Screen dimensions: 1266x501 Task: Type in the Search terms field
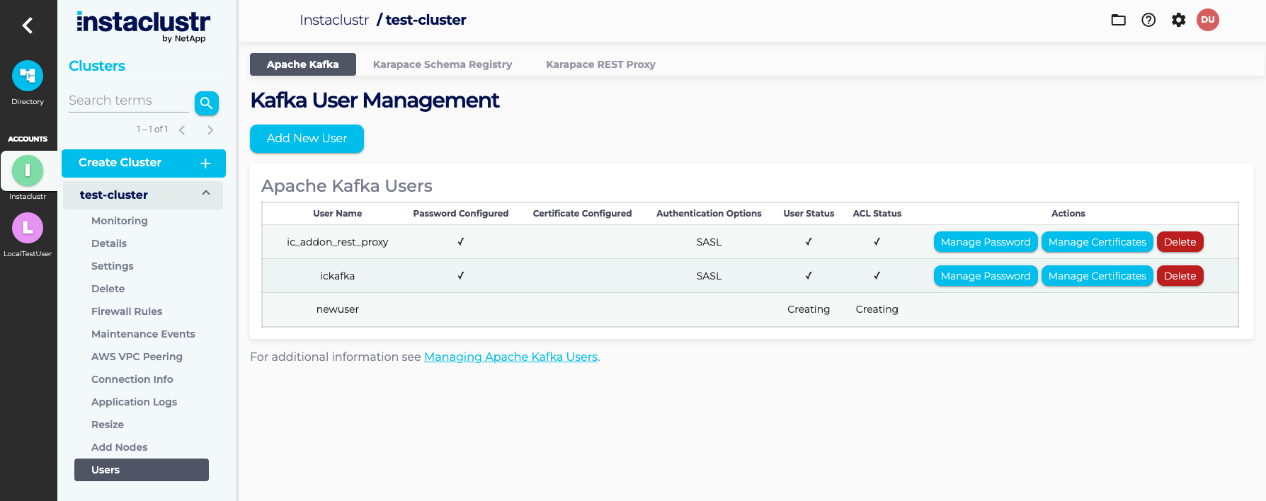tap(128, 101)
